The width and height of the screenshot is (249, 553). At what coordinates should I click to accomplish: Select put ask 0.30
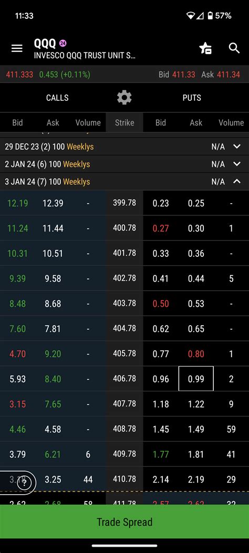point(196,228)
